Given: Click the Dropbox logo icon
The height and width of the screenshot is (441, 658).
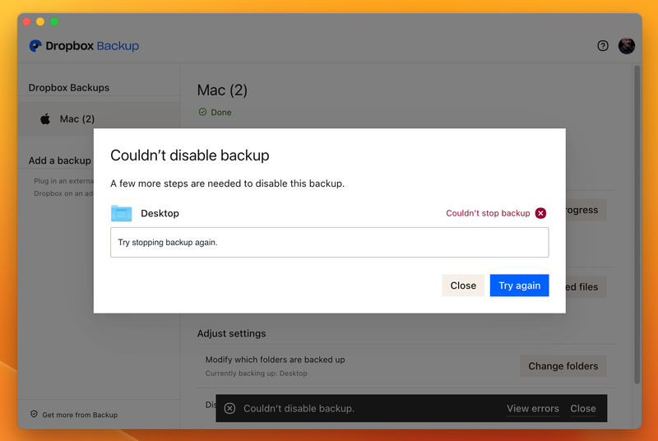Looking at the screenshot, I should pyautogui.click(x=35, y=46).
